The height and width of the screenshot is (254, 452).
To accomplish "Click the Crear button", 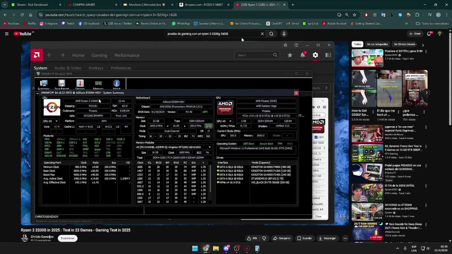I will (415, 34).
